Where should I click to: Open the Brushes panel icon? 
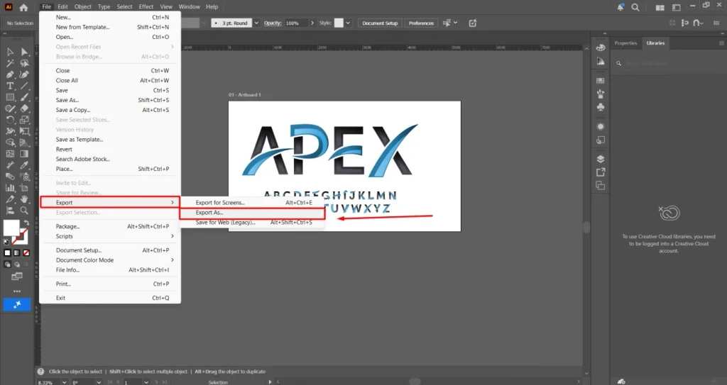pyautogui.click(x=601, y=94)
